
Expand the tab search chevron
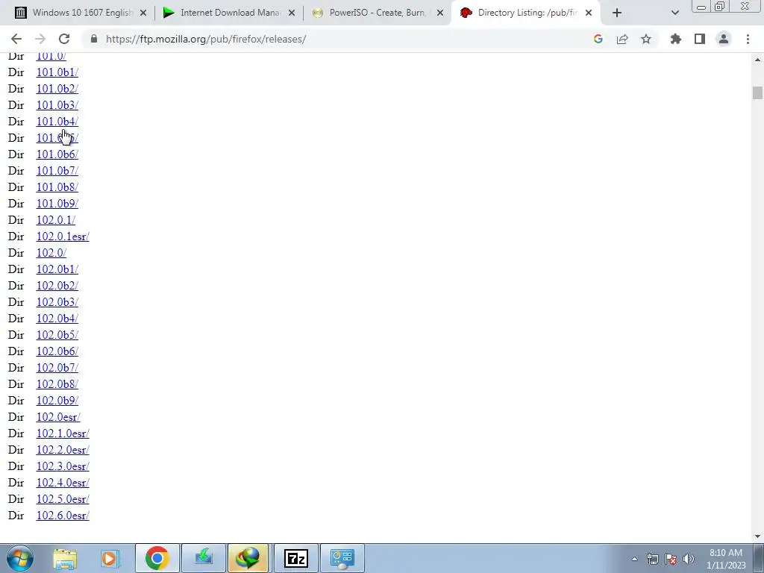coord(674,13)
